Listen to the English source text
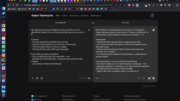Viewport: 180px width, 101px height. pos(33,78)
